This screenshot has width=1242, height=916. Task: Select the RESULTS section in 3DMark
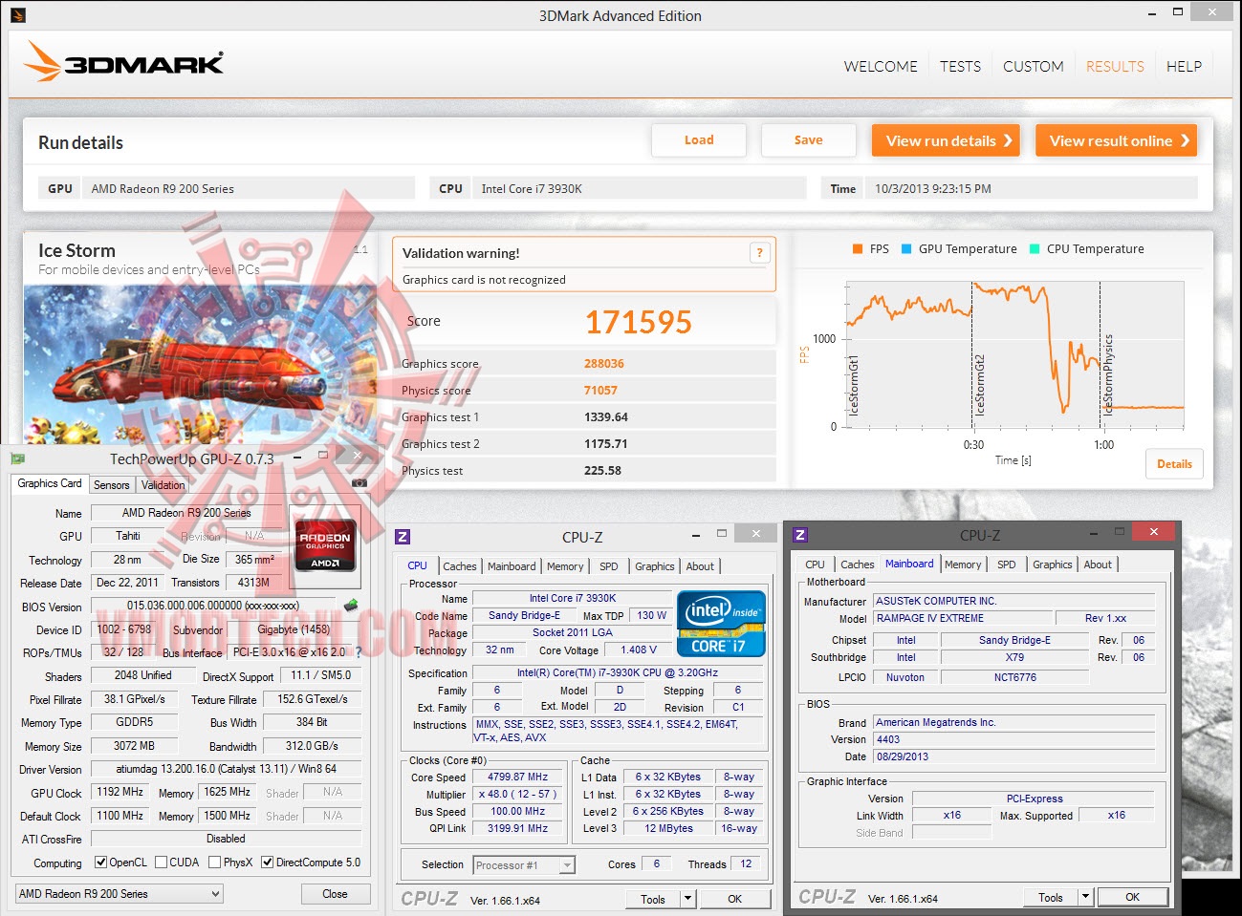point(1115,67)
